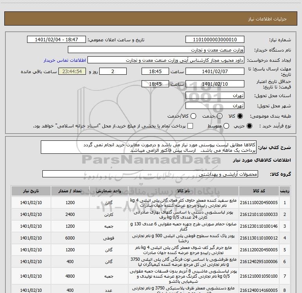302x293 pixels.
Task: Click remaining time countdown 23:44:54
Action: coord(72,72)
